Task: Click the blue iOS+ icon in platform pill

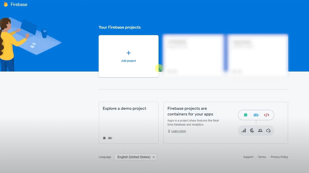Action: pyautogui.click(x=256, y=115)
